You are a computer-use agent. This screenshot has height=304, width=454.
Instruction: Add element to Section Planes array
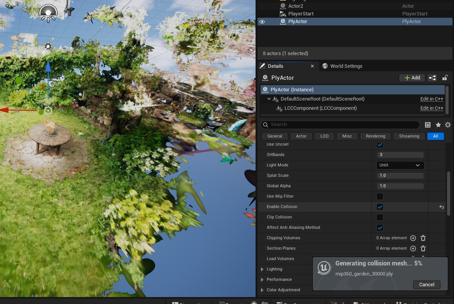click(x=413, y=249)
